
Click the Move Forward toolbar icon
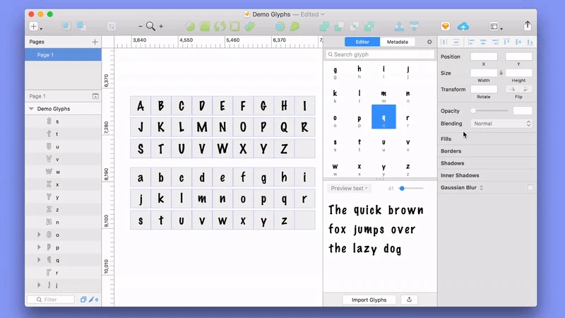point(399,26)
